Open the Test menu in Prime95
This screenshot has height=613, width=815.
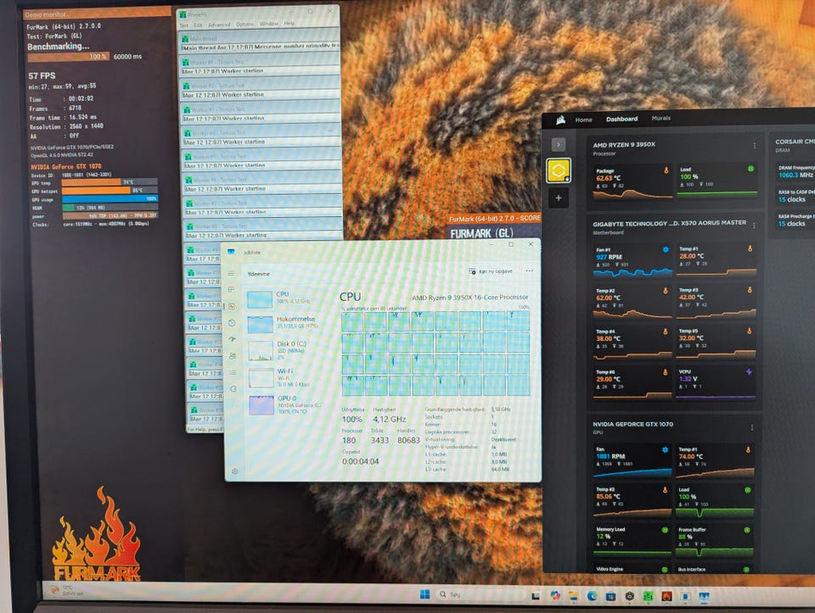(183, 25)
